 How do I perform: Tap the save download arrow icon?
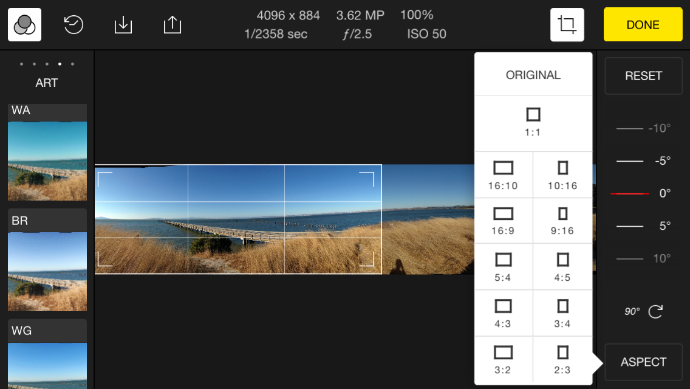tap(123, 25)
